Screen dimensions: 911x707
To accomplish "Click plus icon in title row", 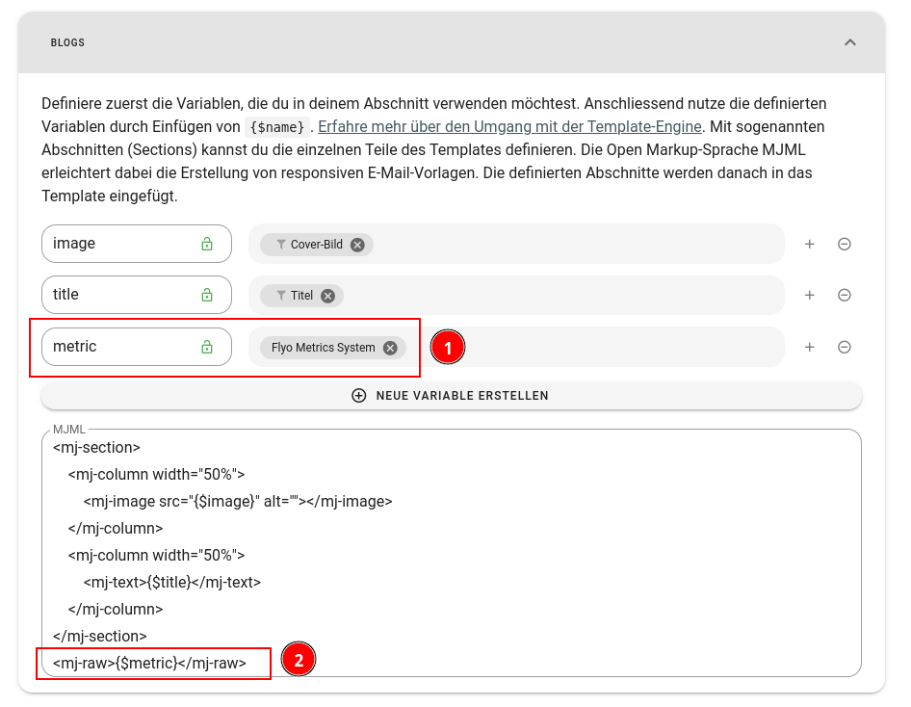I will click(809, 296).
